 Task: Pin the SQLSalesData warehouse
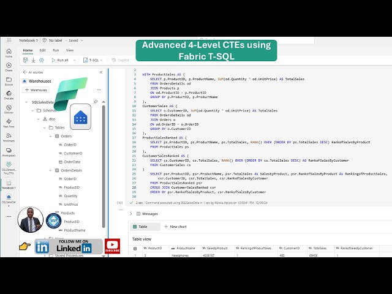coord(96,102)
